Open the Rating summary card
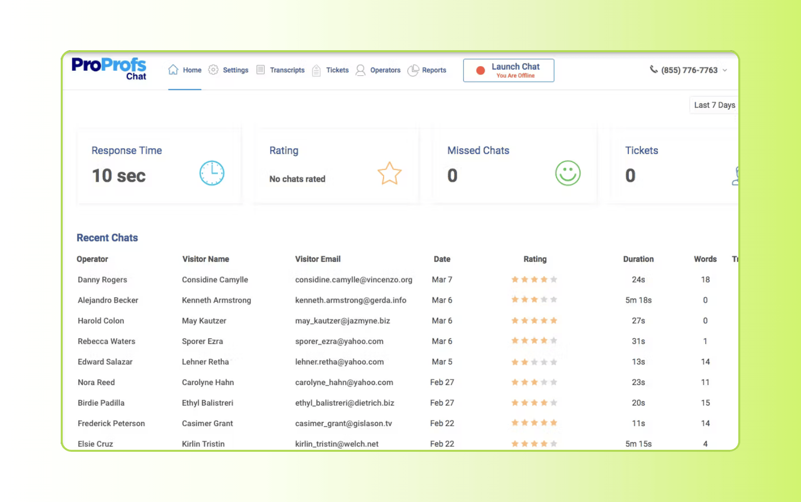801x502 pixels. 337,166
